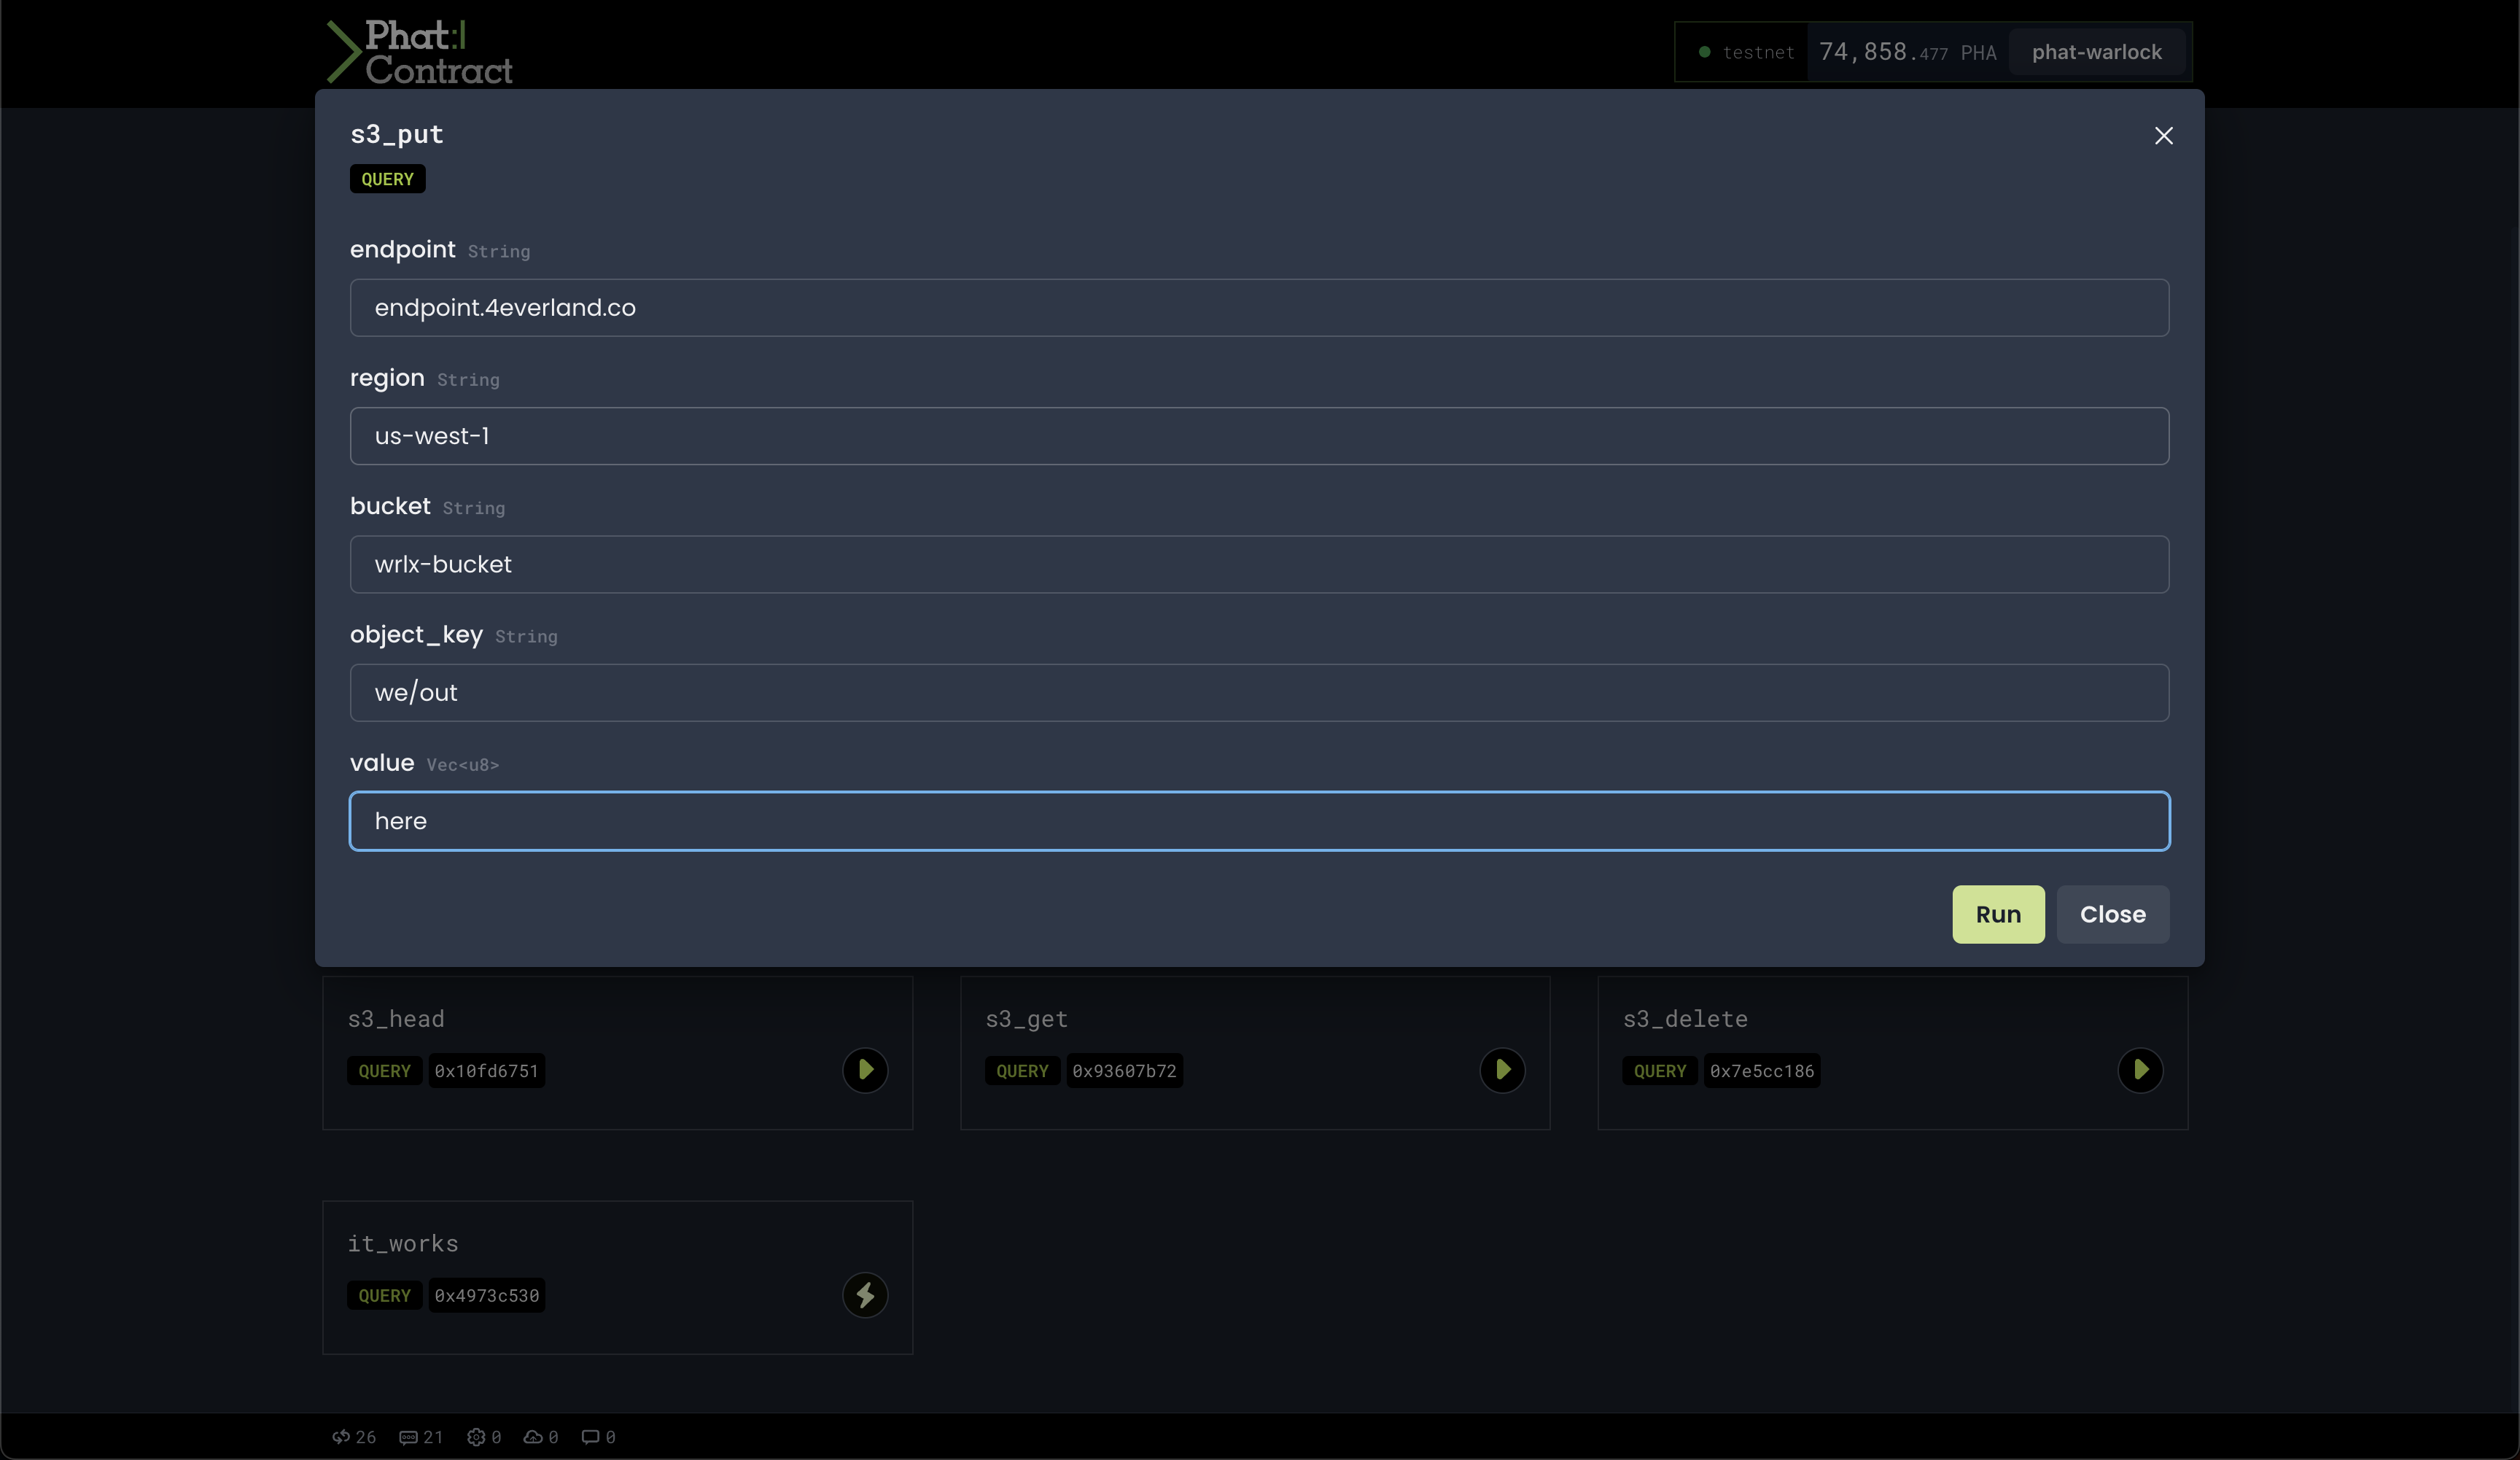Viewport: 2520px width, 1460px height.
Task: Click the gear icon in status bar
Action: pos(476,1437)
